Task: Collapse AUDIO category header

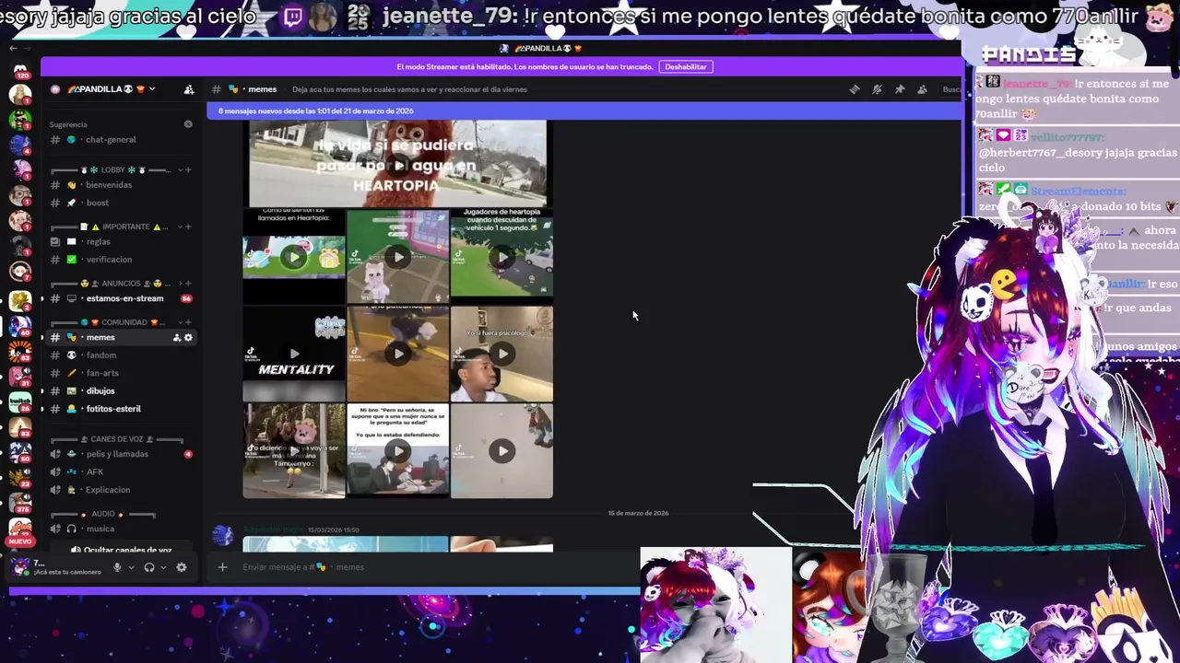Action: pos(103,514)
